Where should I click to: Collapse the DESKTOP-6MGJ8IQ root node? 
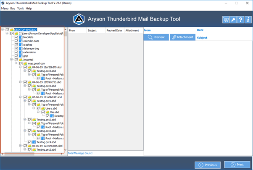pos(3,29)
